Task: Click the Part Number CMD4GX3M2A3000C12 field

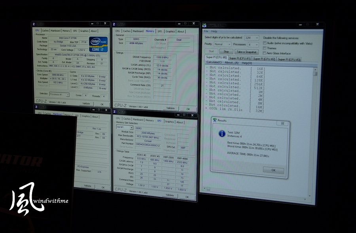Action: [x=148, y=145]
